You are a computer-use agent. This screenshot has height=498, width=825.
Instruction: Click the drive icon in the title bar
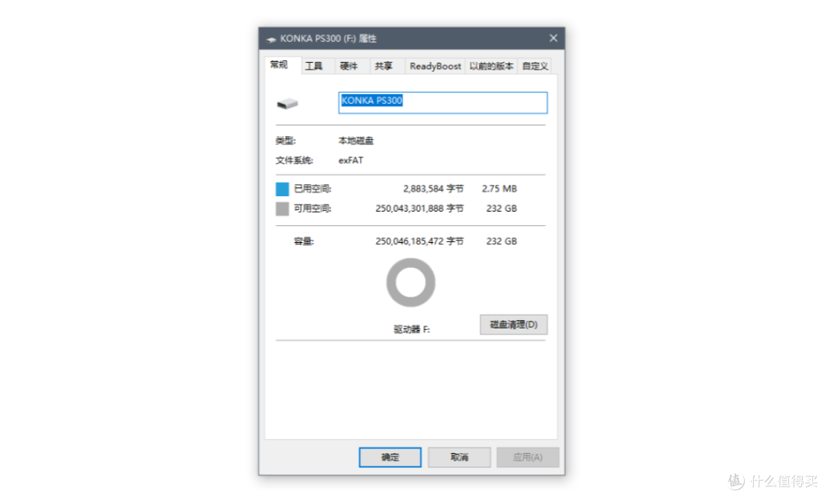[x=271, y=39]
